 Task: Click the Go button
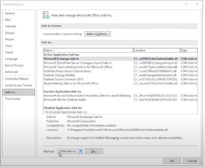pyautogui.click(x=94, y=151)
